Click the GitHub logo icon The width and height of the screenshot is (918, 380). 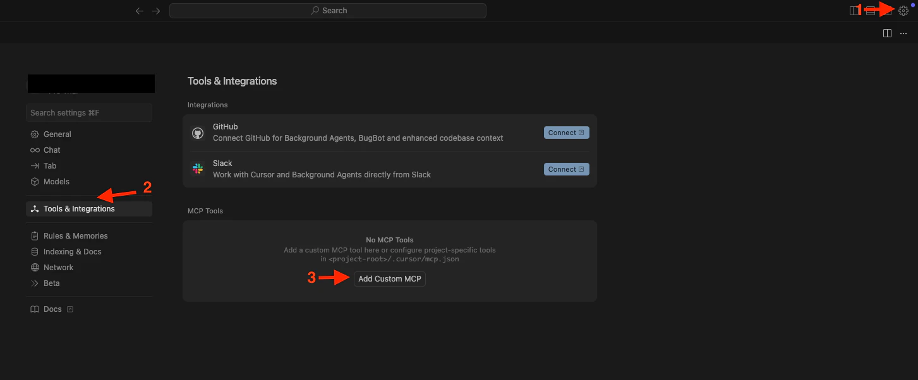pos(198,132)
